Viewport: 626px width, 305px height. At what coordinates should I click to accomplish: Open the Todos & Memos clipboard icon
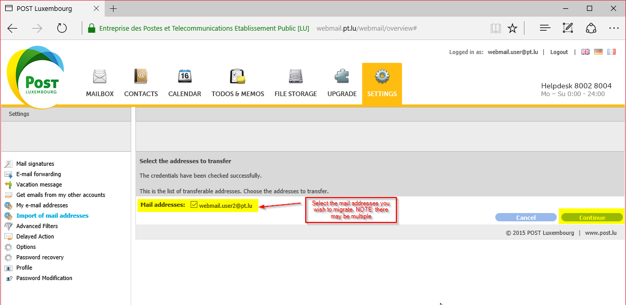click(237, 76)
